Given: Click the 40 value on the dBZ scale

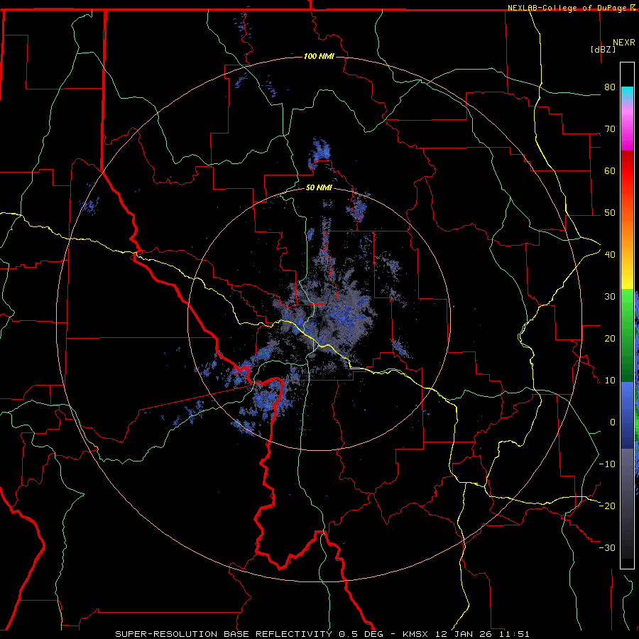Looking at the screenshot, I should tap(610, 255).
